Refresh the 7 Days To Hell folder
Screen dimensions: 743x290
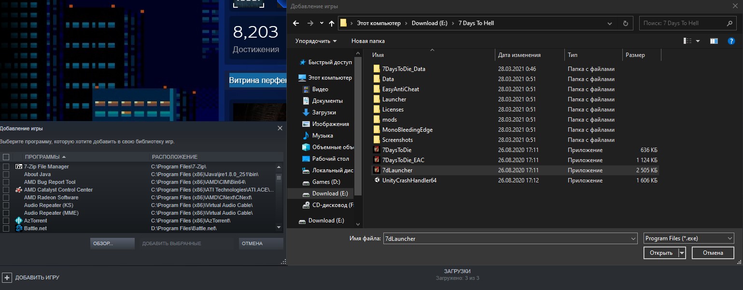pos(626,23)
